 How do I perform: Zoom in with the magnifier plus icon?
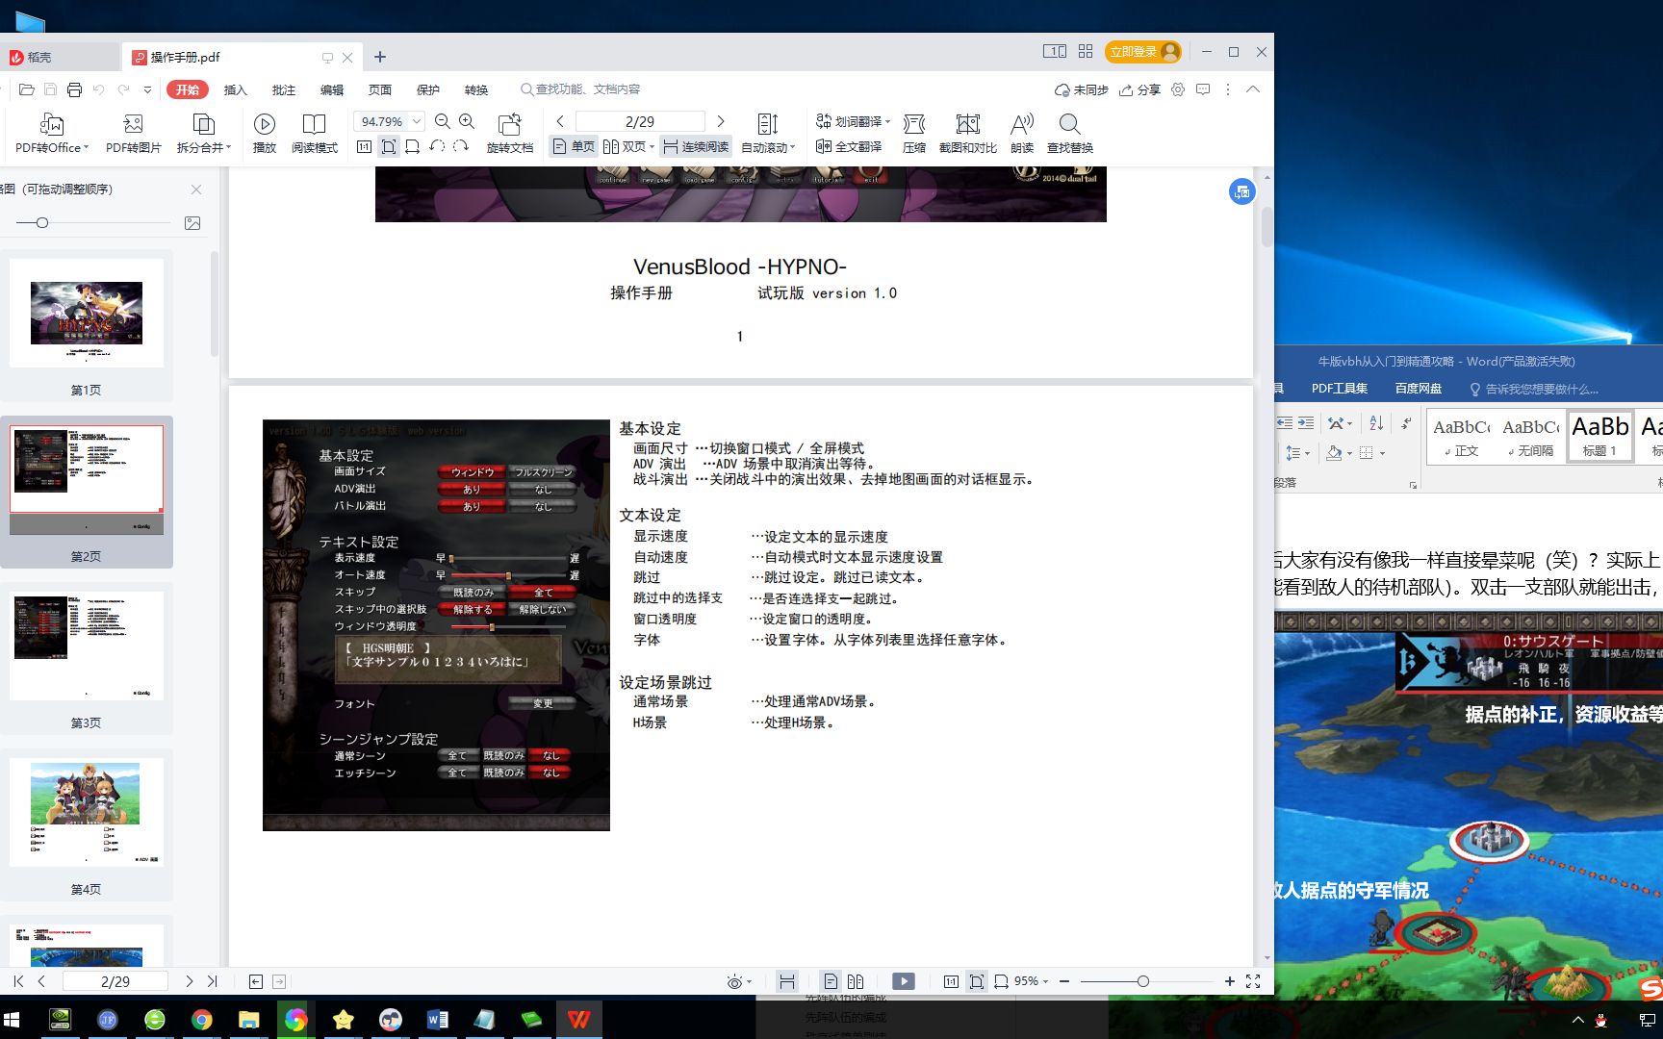click(467, 121)
